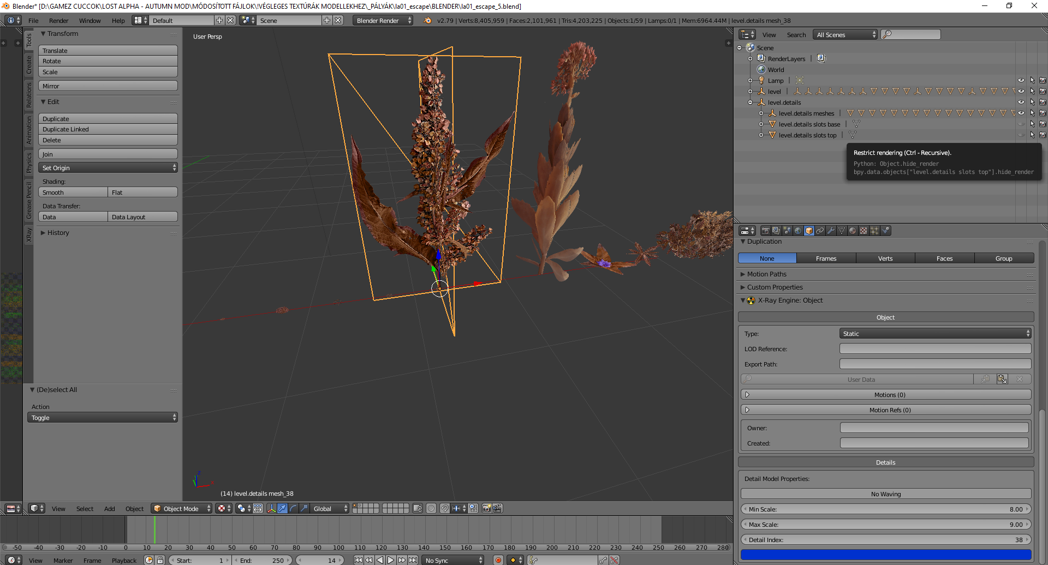Open the Select menu in viewport header
The height and width of the screenshot is (565, 1048).
coord(85,508)
